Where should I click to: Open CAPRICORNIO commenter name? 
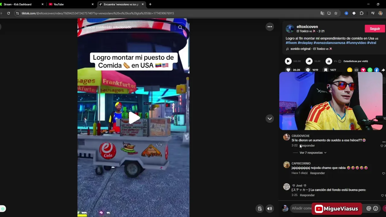(x=301, y=163)
